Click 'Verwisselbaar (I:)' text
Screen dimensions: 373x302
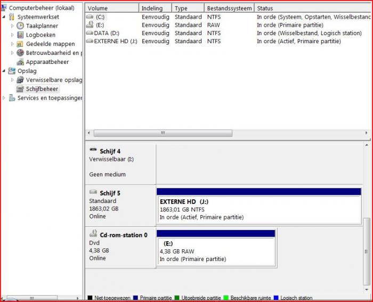coord(111,159)
